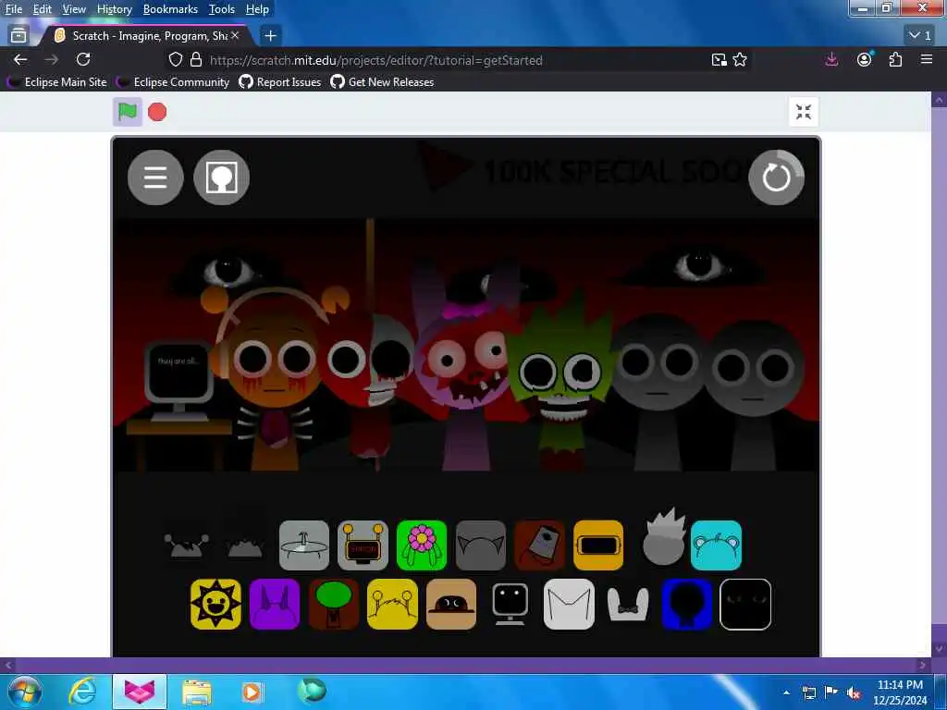Open media player from taskbar
The image size is (947, 710).
252,692
